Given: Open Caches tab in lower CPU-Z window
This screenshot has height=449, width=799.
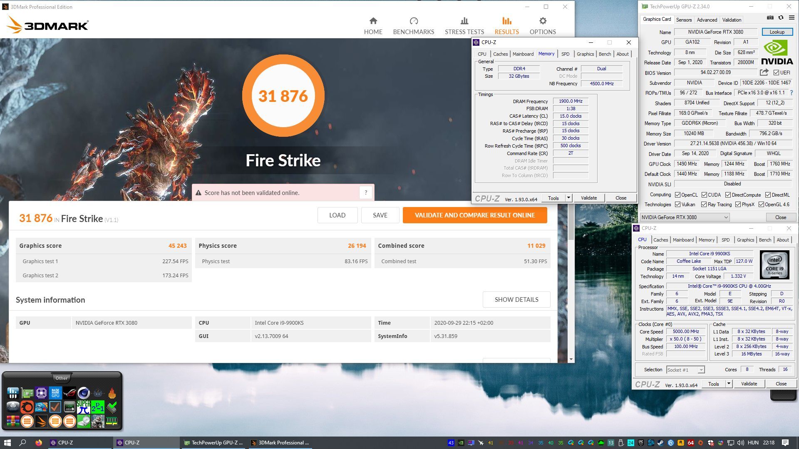Looking at the screenshot, I should (x=660, y=240).
